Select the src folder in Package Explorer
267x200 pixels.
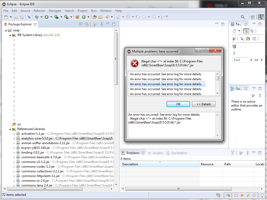point(19,124)
